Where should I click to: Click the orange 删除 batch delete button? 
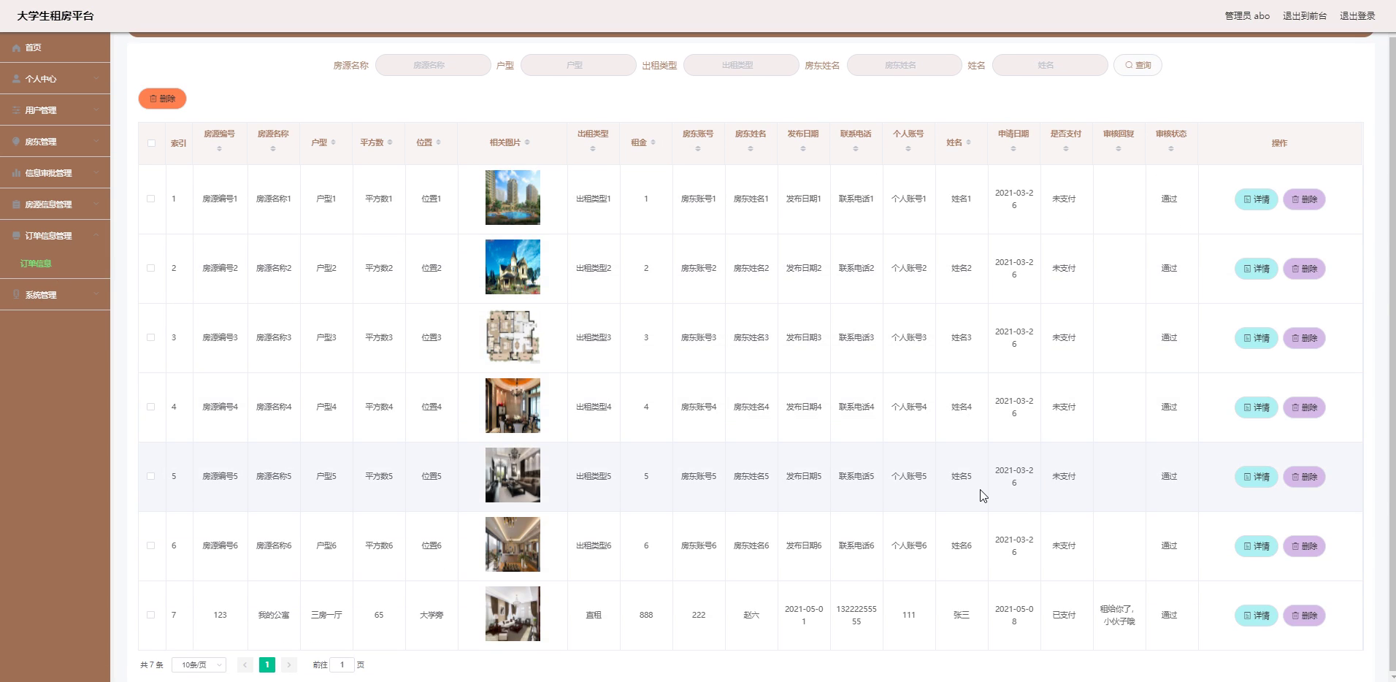(x=162, y=99)
